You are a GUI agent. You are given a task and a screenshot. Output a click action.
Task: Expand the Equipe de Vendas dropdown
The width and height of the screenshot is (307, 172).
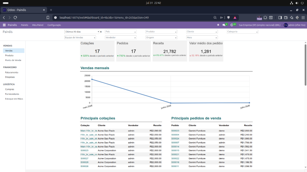pyautogui.click(x=80, y=38)
